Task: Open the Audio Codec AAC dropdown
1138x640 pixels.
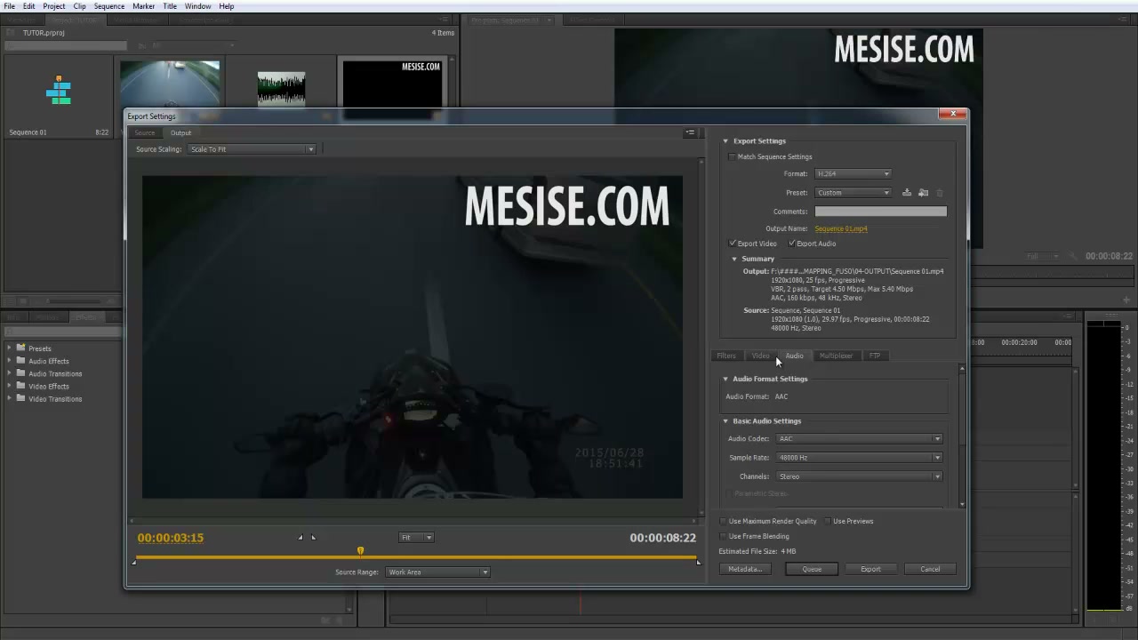Action: (x=859, y=438)
